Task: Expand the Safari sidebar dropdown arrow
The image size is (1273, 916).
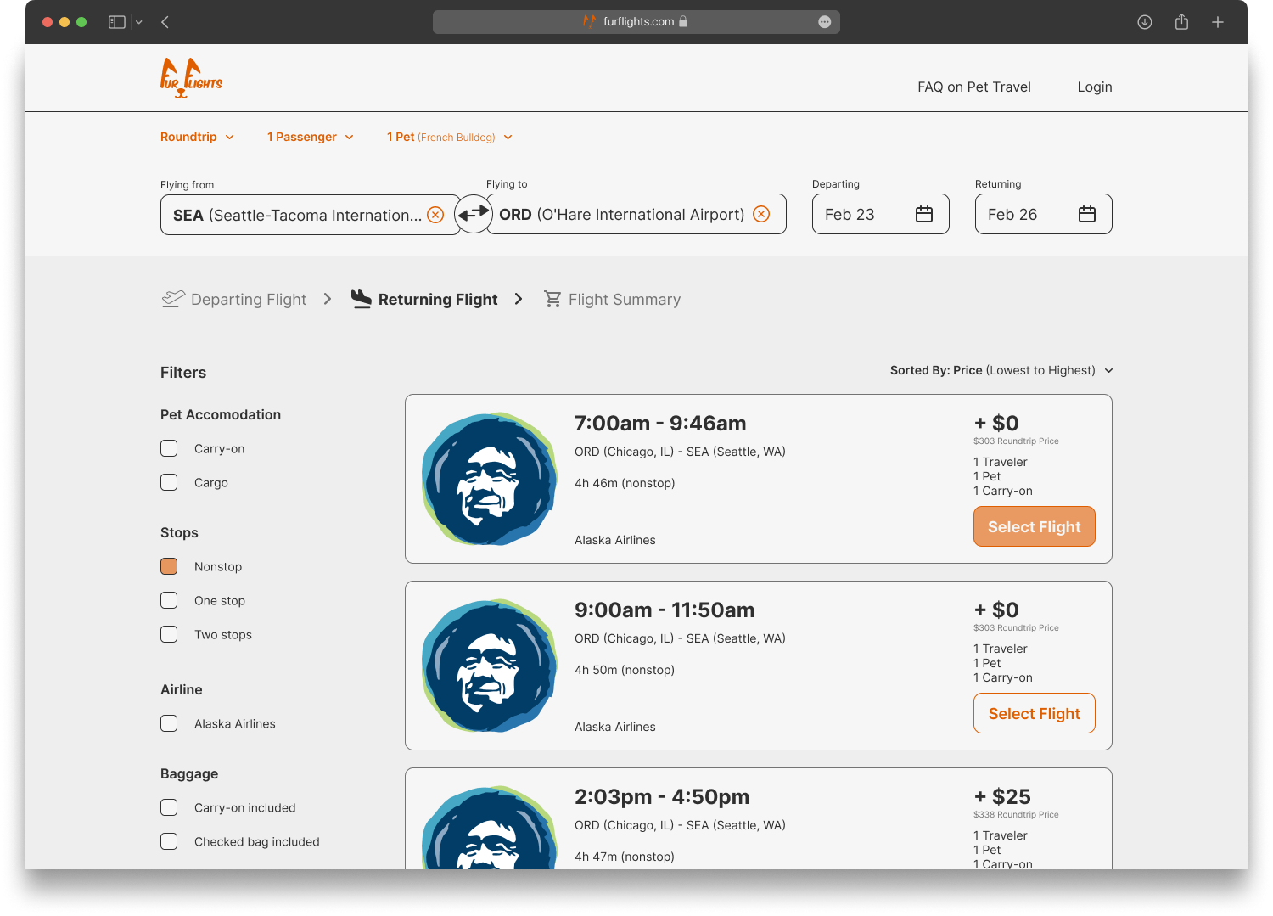Action: [x=139, y=22]
